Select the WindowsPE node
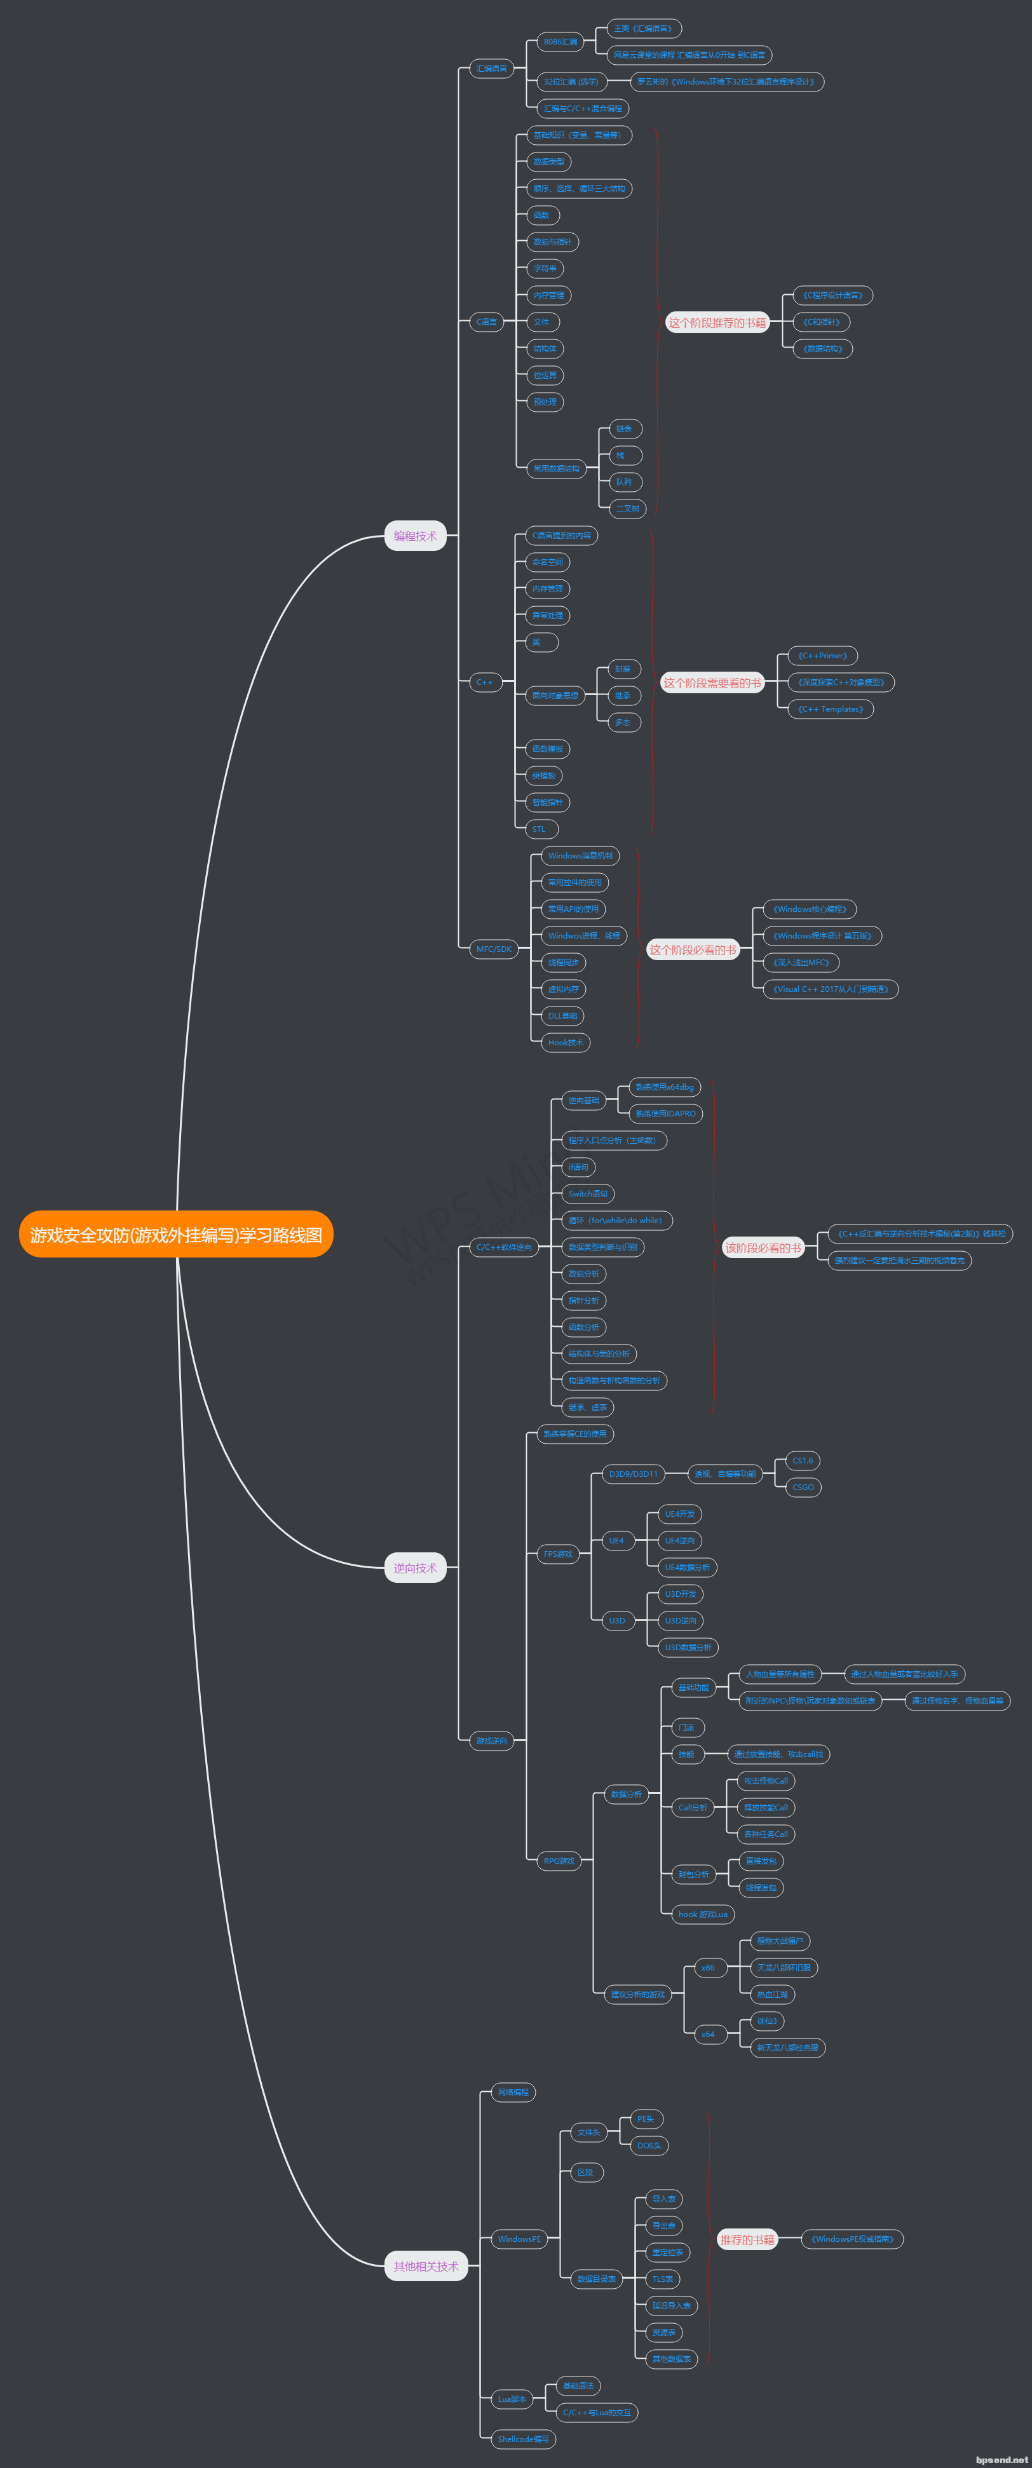Viewport: 1032px width, 2468px height. tap(519, 2238)
